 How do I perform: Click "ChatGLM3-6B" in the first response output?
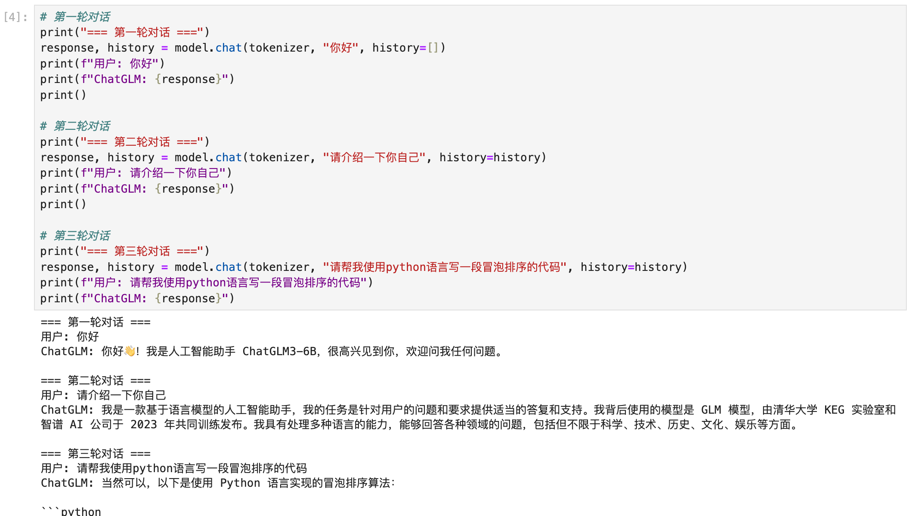coord(279,351)
